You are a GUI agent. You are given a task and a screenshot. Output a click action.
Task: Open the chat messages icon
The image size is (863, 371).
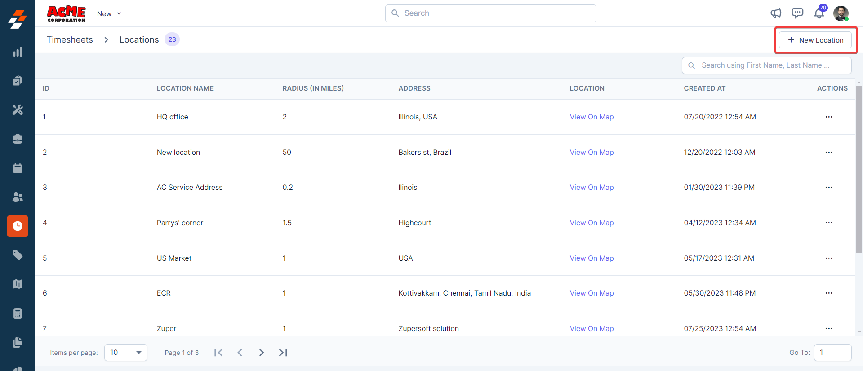[797, 13]
